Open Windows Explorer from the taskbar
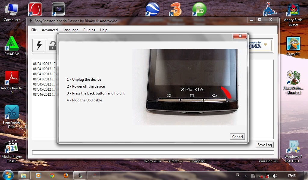The height and width of the screenshot is (180, 308). tap(23, 176)
